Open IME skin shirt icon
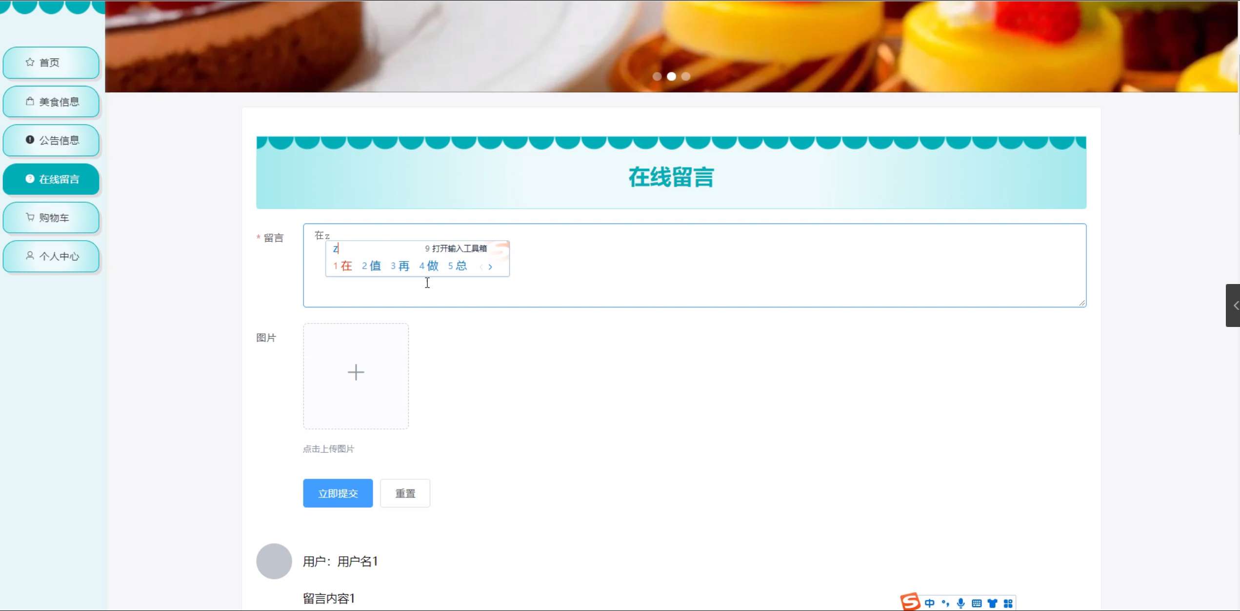 pyautogui.click(x=992, y=603)
